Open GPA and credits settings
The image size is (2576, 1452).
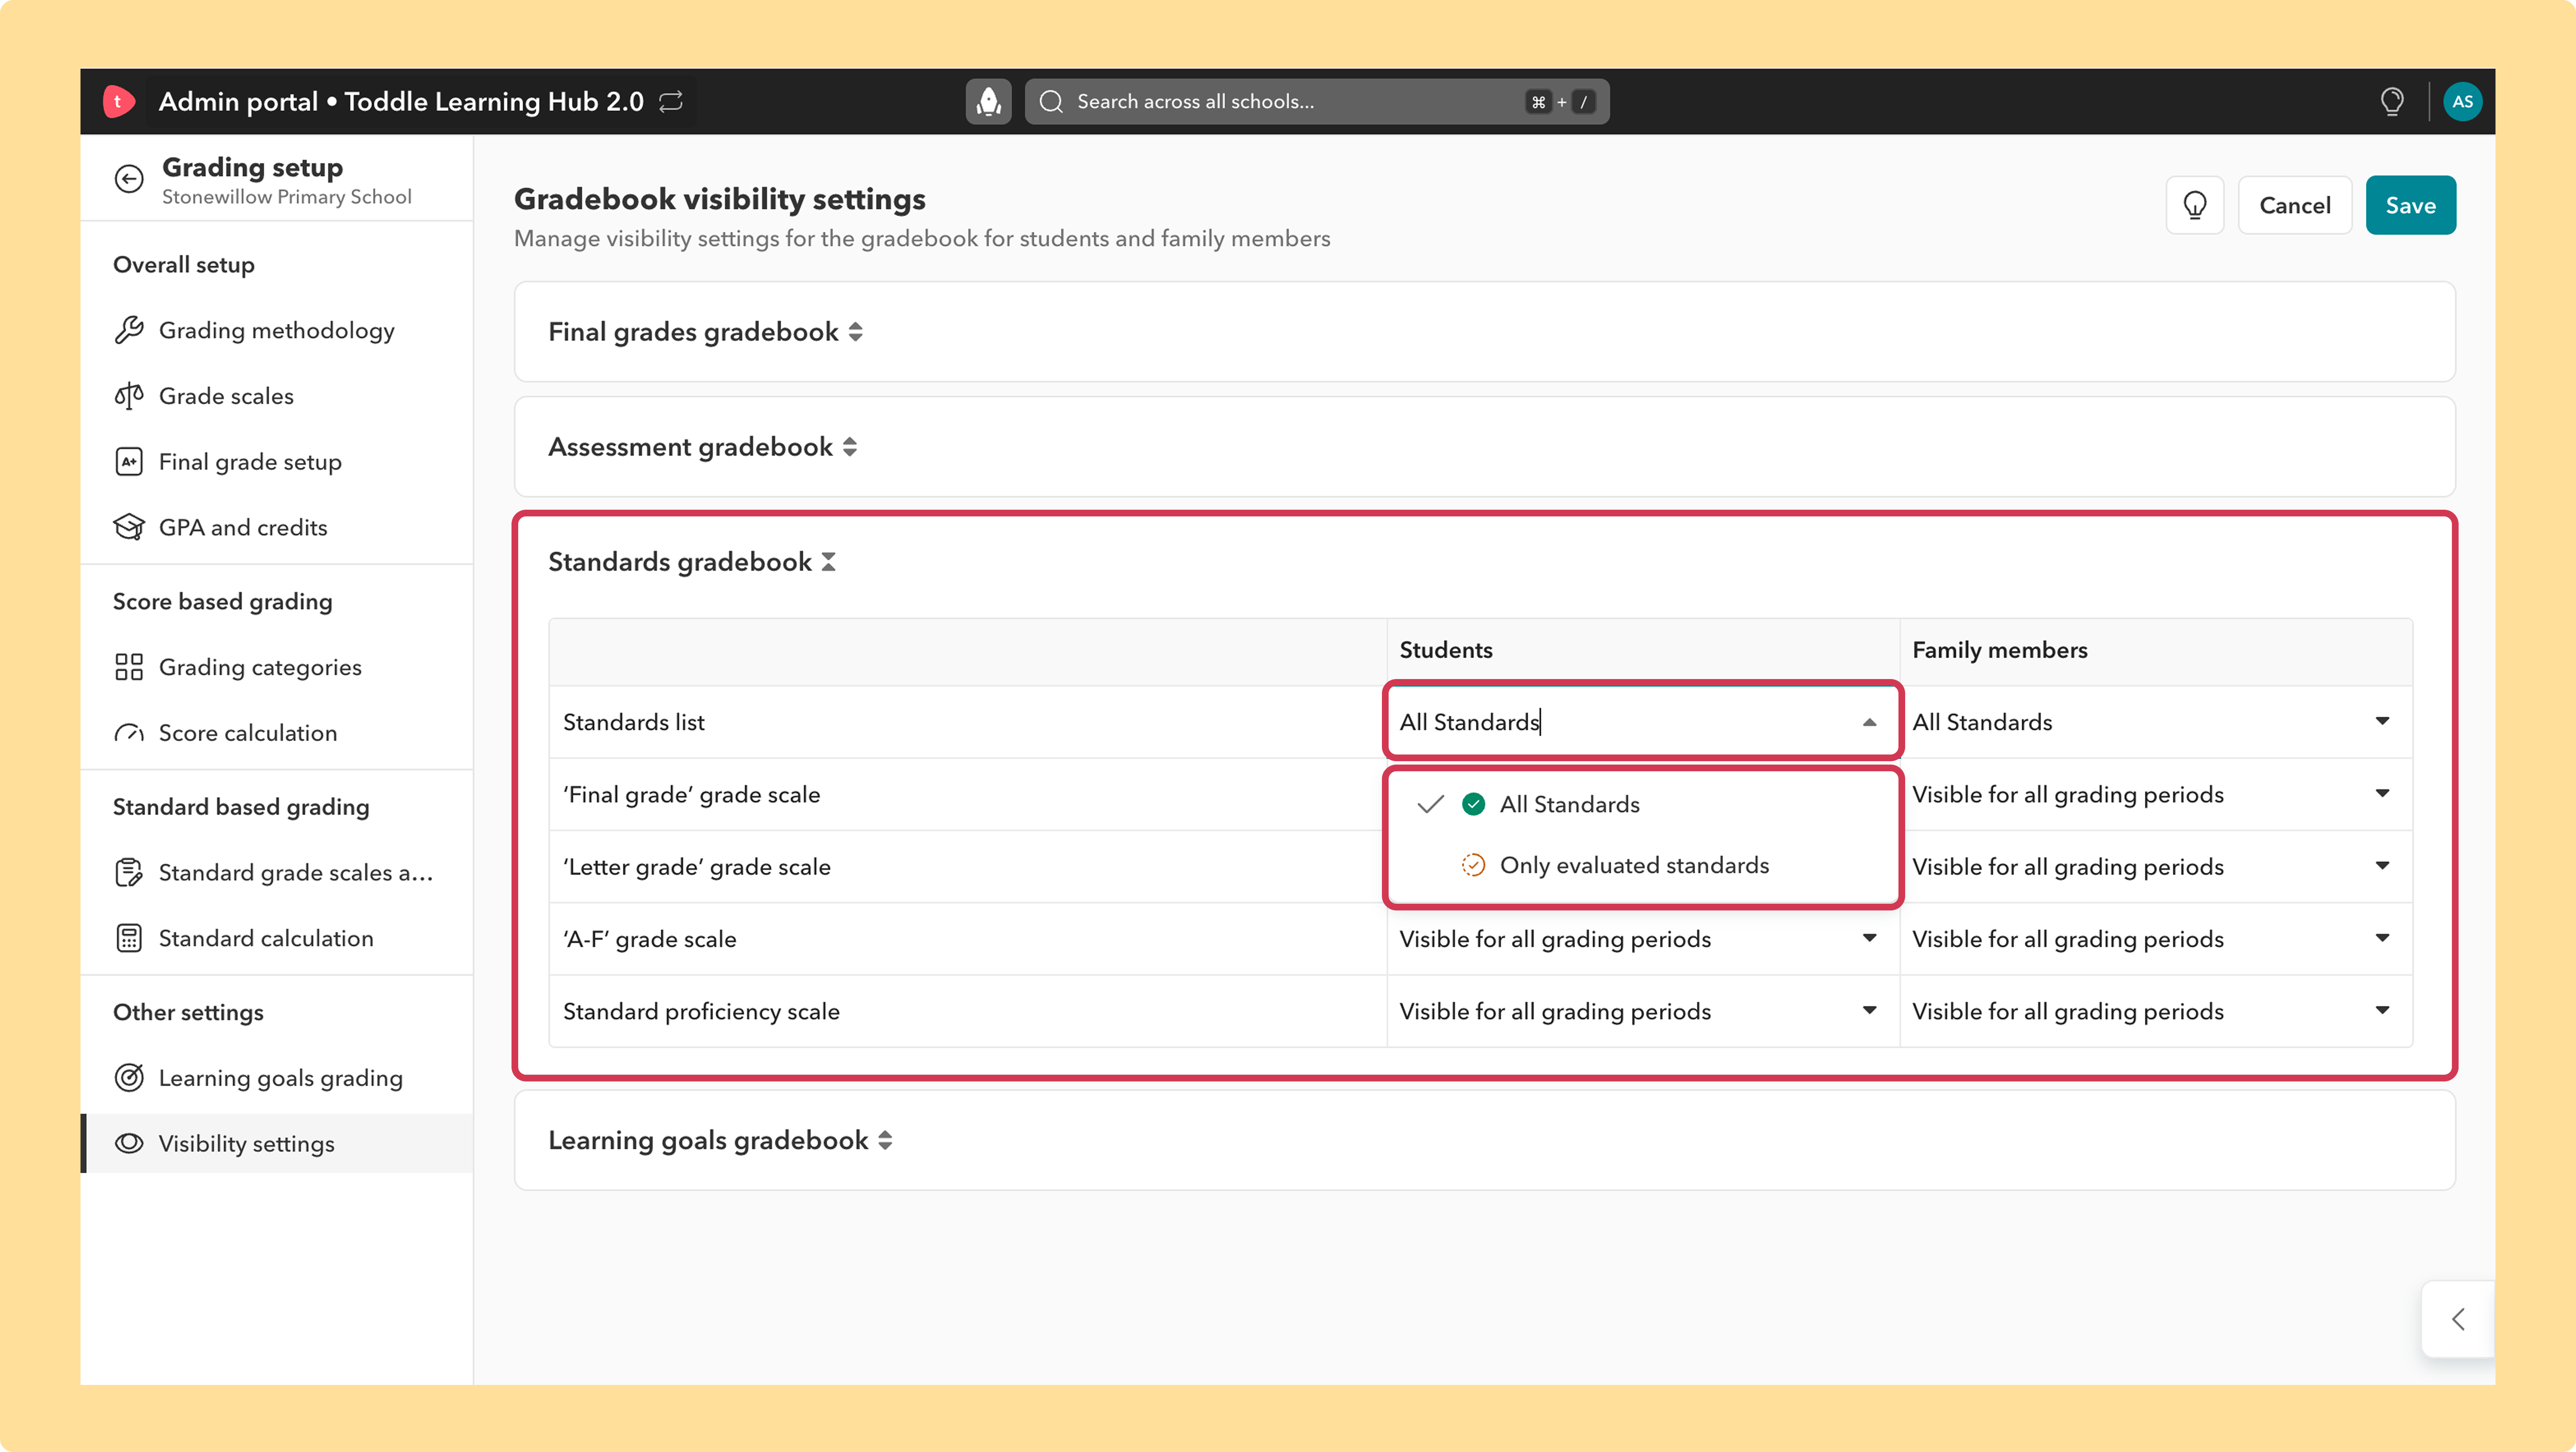point(276,527)
